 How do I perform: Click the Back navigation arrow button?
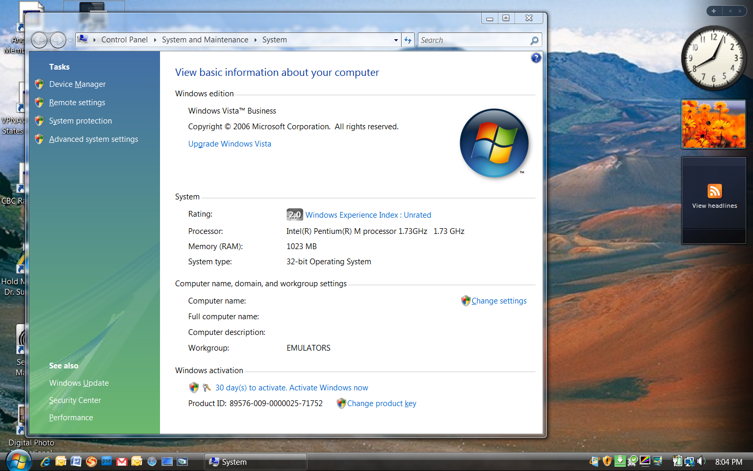pos(39,40)
